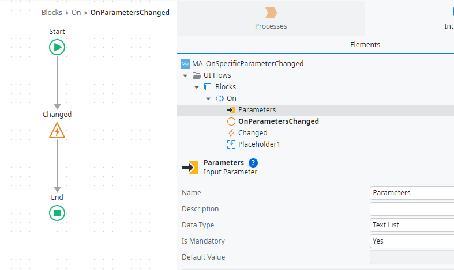The image size is (454, 270).
Task: Open help via the blue question mark
Action: [253, 163]
